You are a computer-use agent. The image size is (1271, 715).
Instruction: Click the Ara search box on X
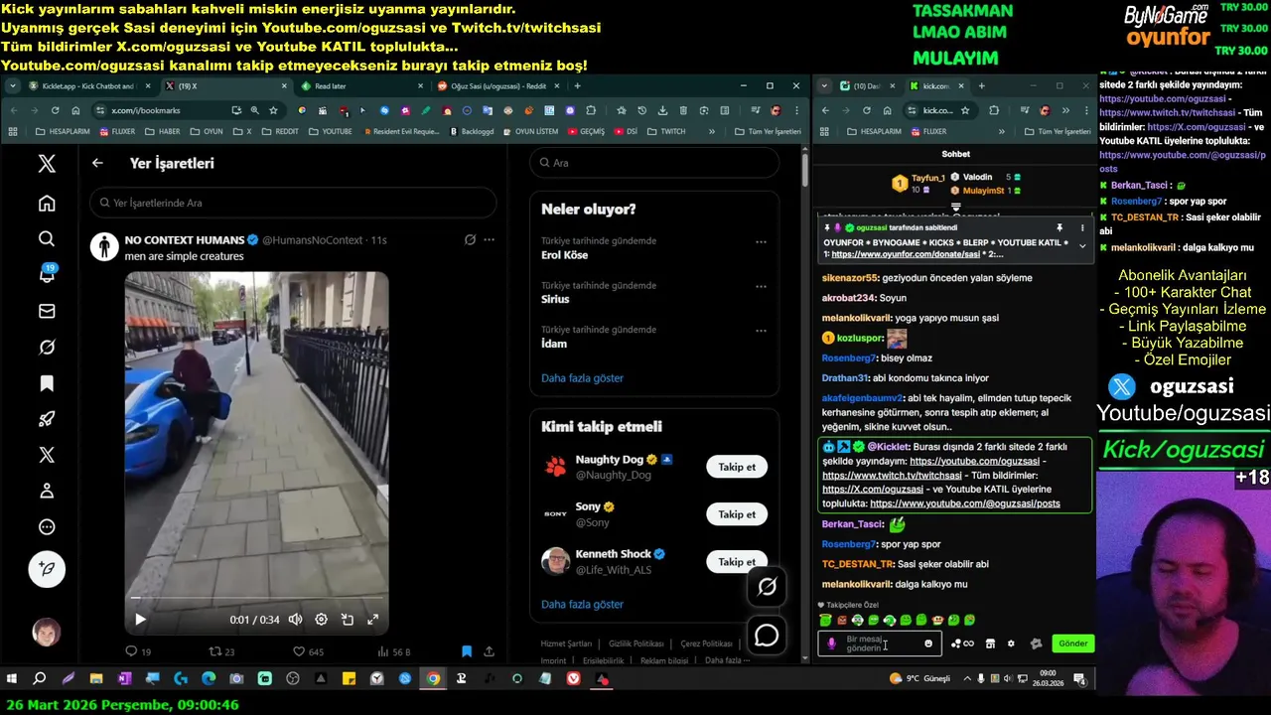click(x=654, y=163)
